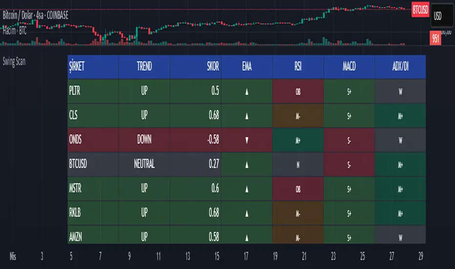Click the S+ MACD cell in AMZN row

(x=349, y=235)
